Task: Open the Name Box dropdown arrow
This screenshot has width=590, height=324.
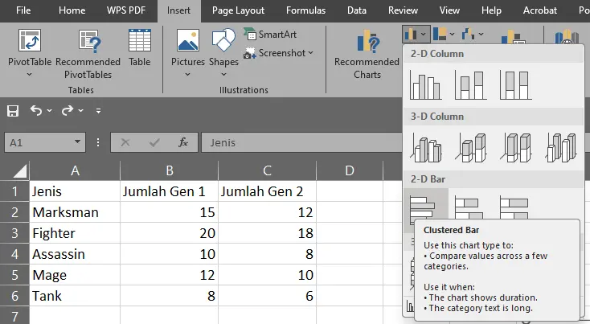Action: (x=77, y=141)
